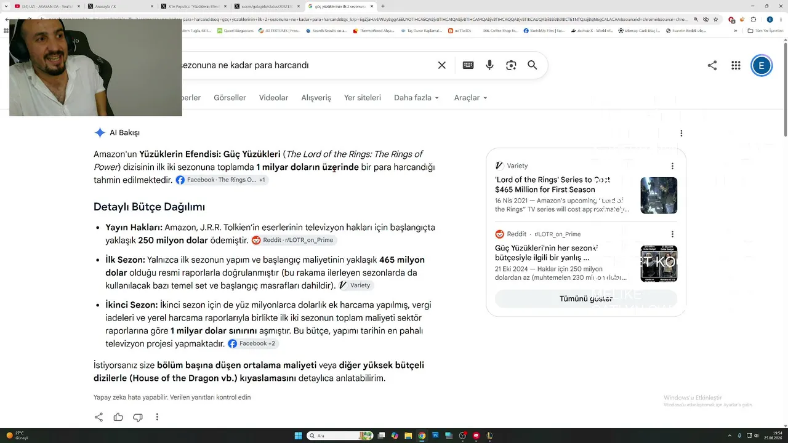
Task: Search by image with the camera lens icon
Action: (511, 65)
